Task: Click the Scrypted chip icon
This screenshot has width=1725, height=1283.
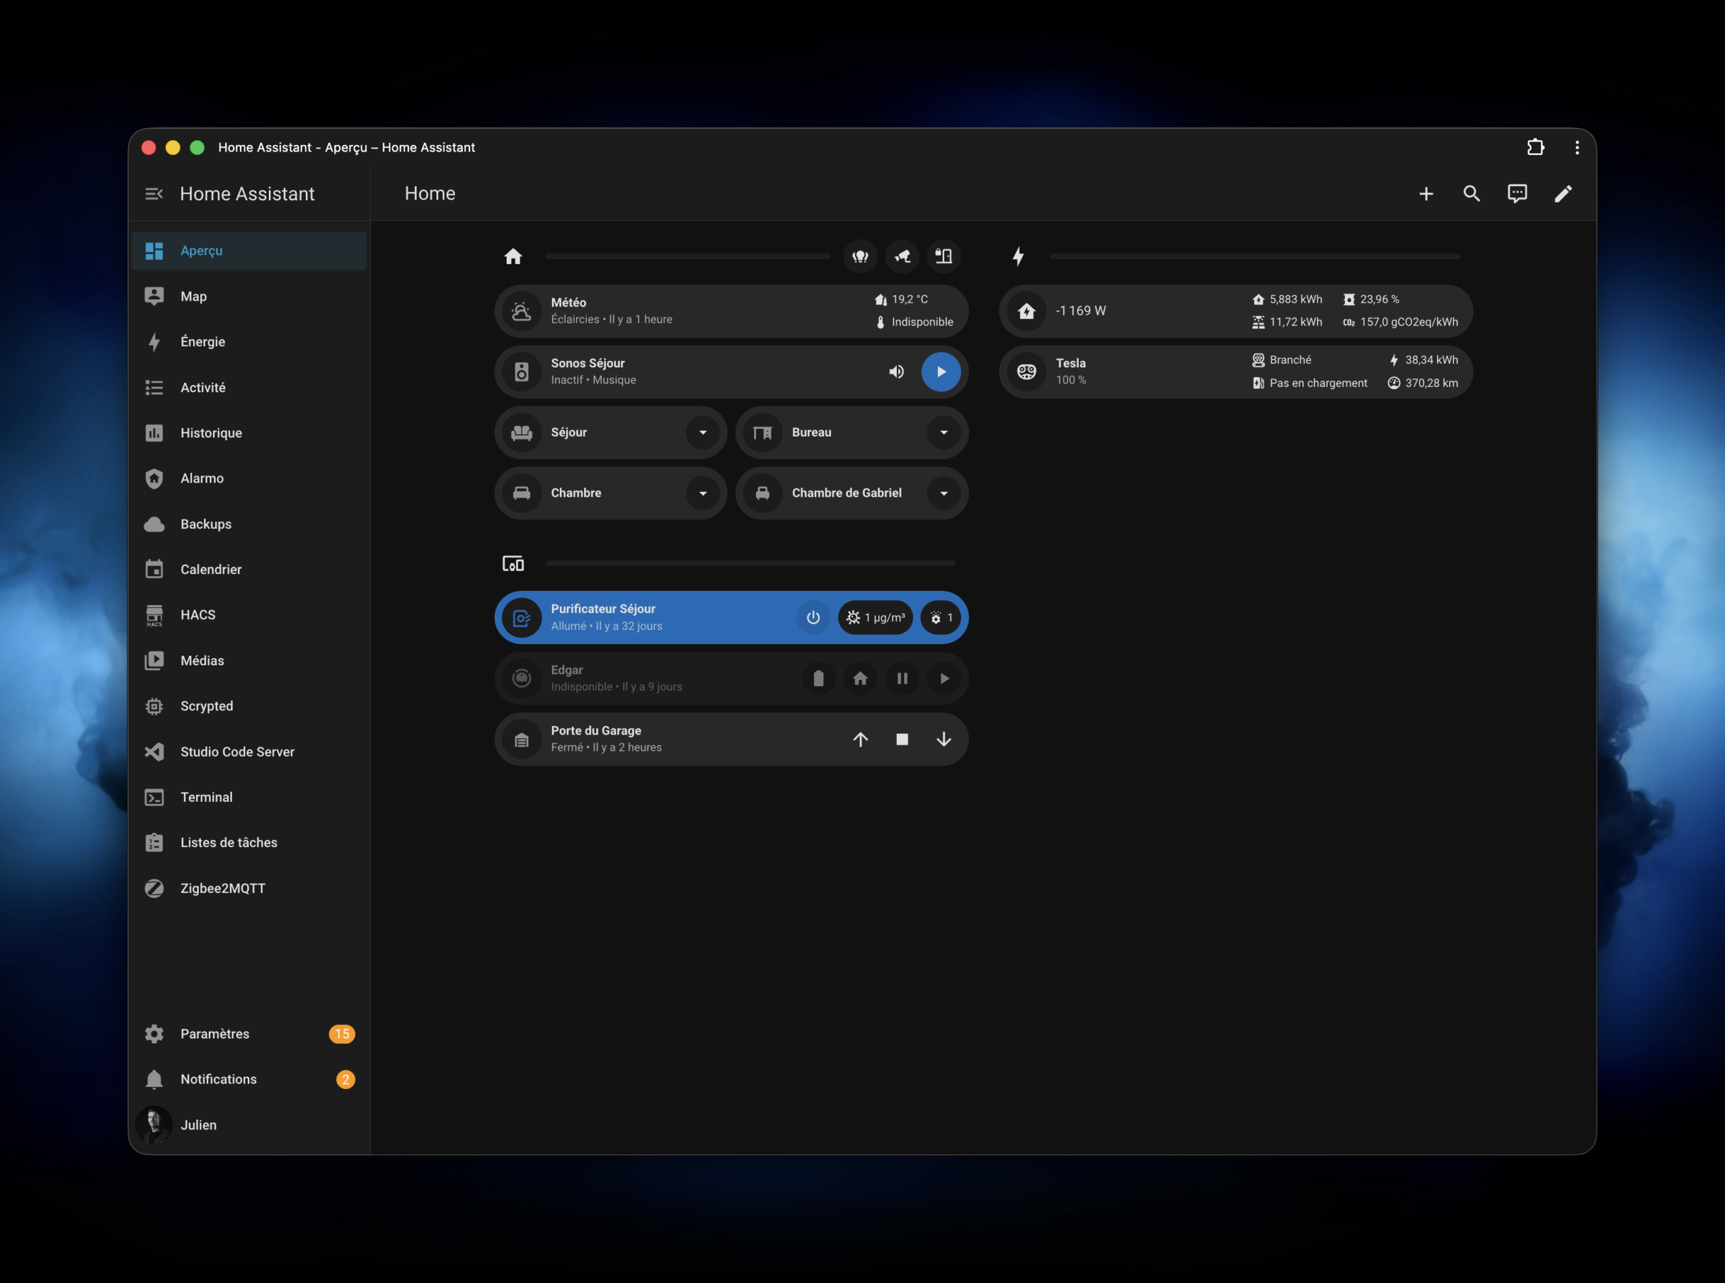Action: 154,706
